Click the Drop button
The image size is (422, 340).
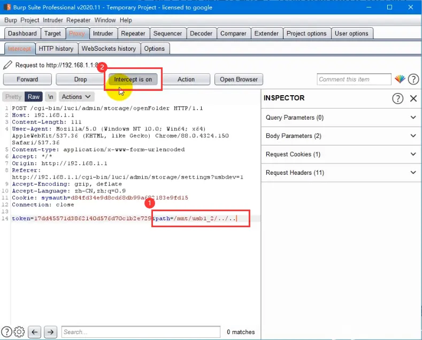pos(80,79)
